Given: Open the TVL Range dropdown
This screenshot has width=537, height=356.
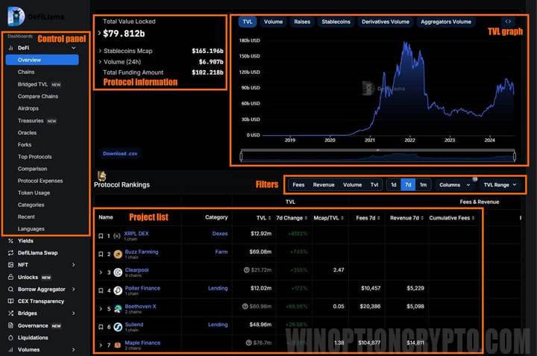Looking at the screenshot, I should 500,184.
